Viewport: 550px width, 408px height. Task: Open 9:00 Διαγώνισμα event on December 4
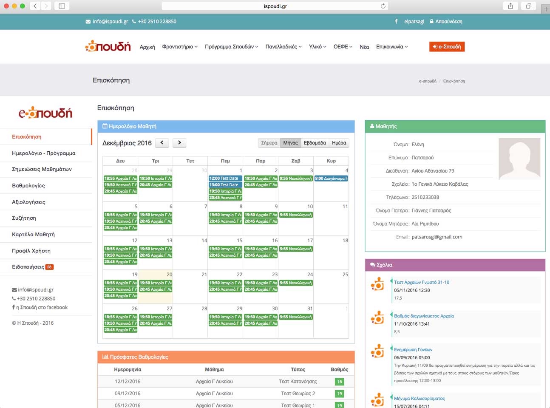click(x=331, y=178)
